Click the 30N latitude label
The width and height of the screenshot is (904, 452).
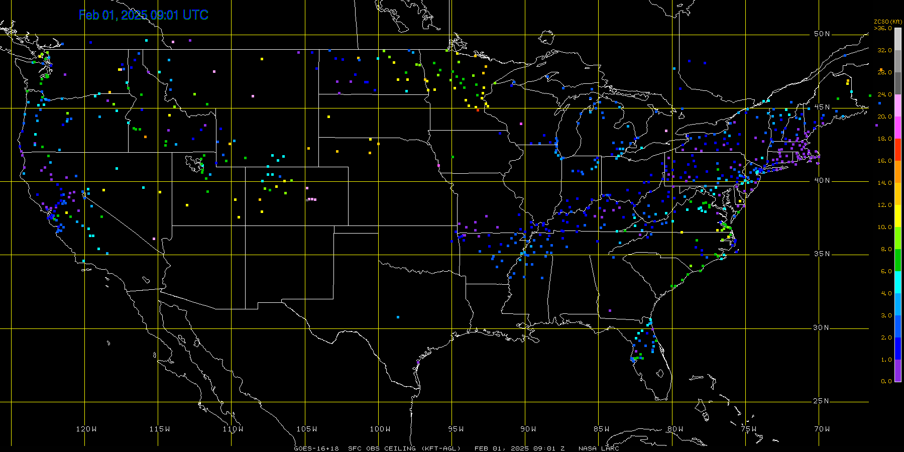click(x=822, y=327)
